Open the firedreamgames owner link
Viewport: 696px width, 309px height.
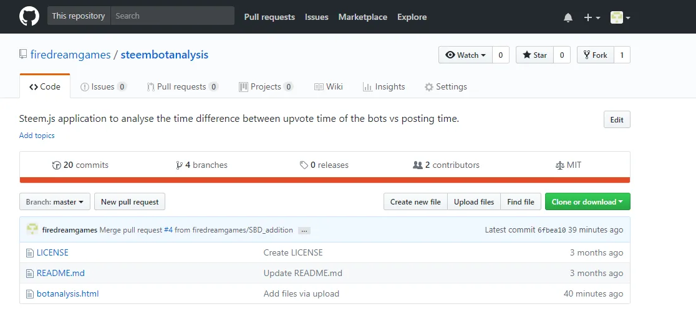(x=70, y=55)
